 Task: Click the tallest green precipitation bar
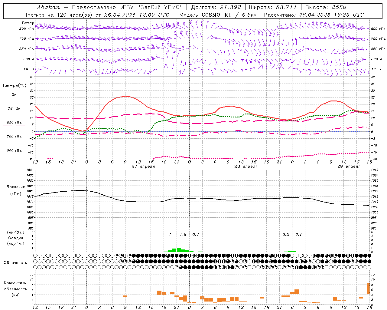click(179, 250)
